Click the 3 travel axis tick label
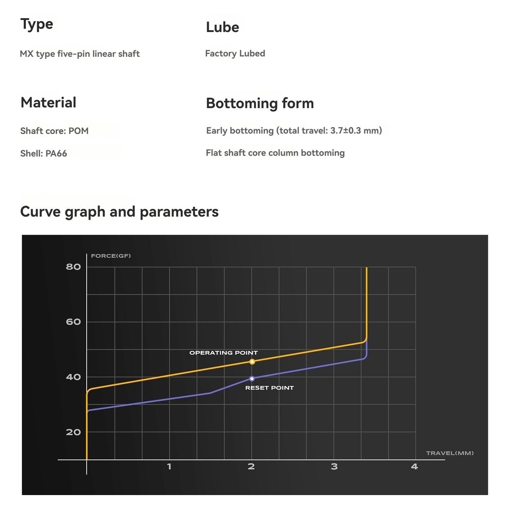Screen dimensions: 510x510 coord(334,467)
